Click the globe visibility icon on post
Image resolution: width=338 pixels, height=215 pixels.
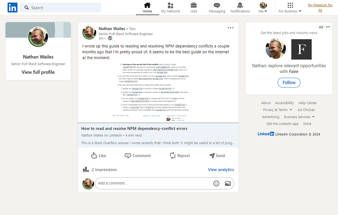pos(110,39)
